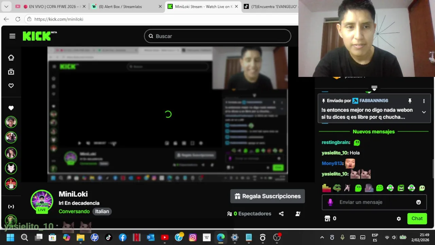Go to Kick home via sidebar house icon

point(11,58)
